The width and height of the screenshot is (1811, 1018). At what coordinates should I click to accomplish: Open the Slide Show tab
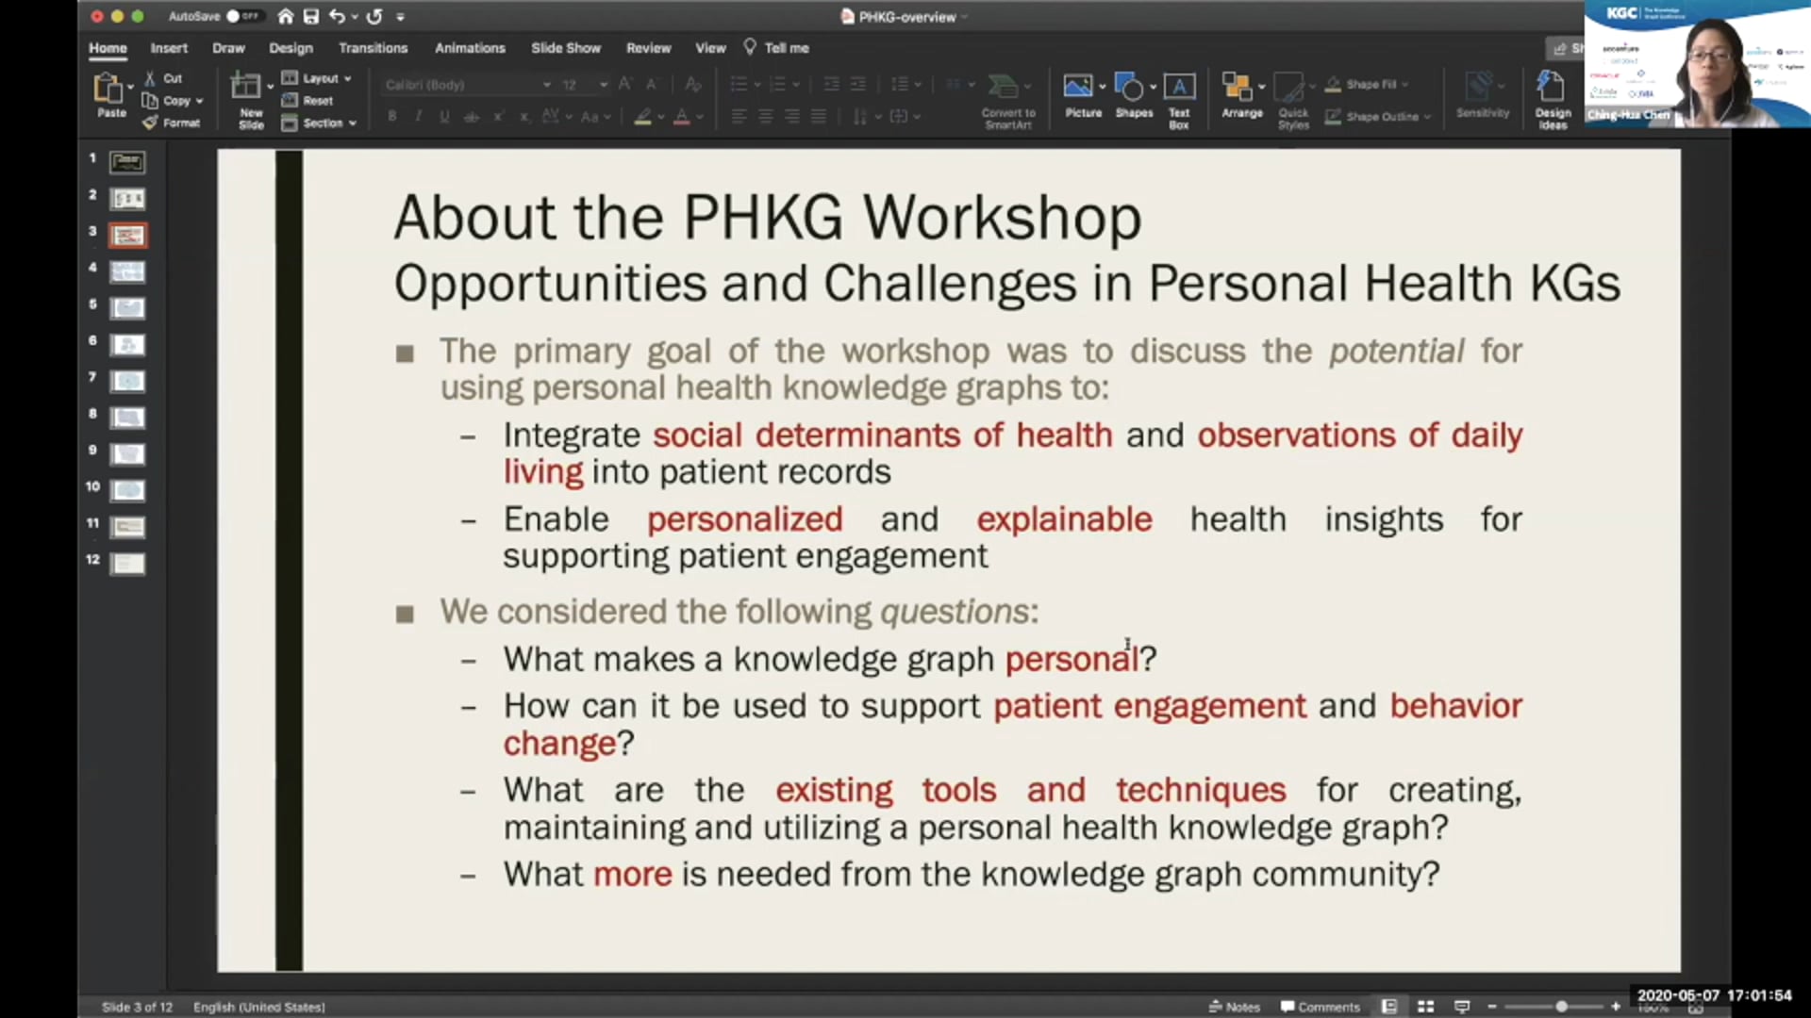click(x=566, y=47)
